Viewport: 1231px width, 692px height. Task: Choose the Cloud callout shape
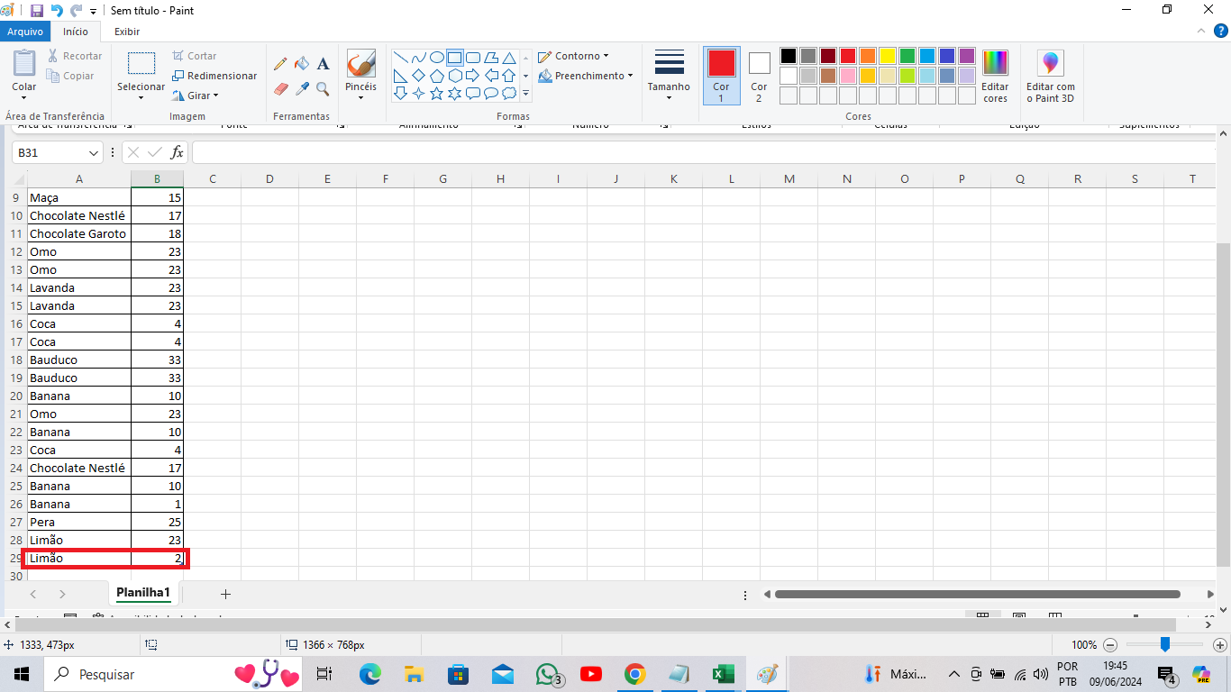509,93
